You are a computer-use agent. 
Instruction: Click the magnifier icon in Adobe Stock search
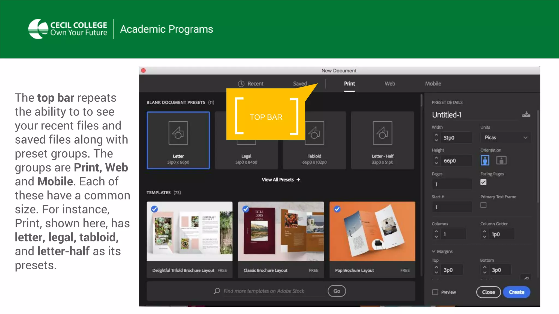[217, 291]
